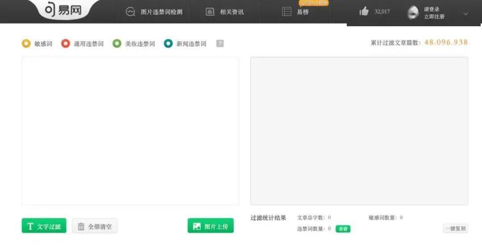Click the trash icon in 全部清空
Image resolution: width=482 pixels, height=250 pixels.
tap(81, 226)
